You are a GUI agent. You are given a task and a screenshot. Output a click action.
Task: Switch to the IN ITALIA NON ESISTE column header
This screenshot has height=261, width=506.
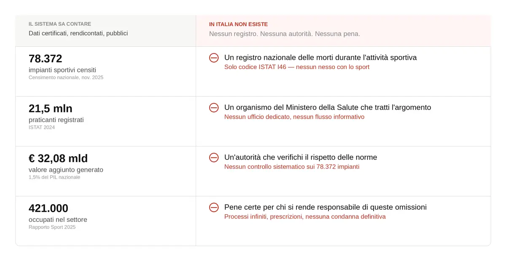pos(238,24)
